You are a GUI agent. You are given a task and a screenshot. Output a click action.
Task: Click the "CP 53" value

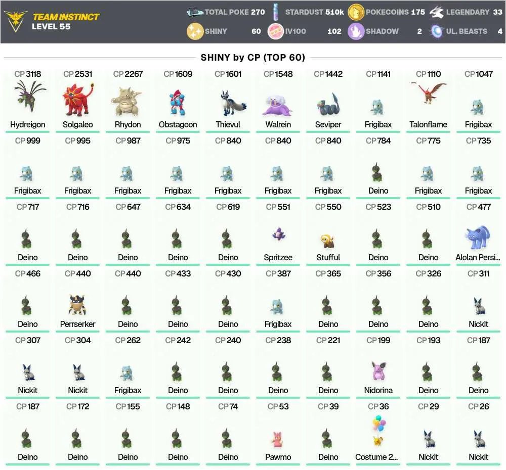(x=278, y=406)
